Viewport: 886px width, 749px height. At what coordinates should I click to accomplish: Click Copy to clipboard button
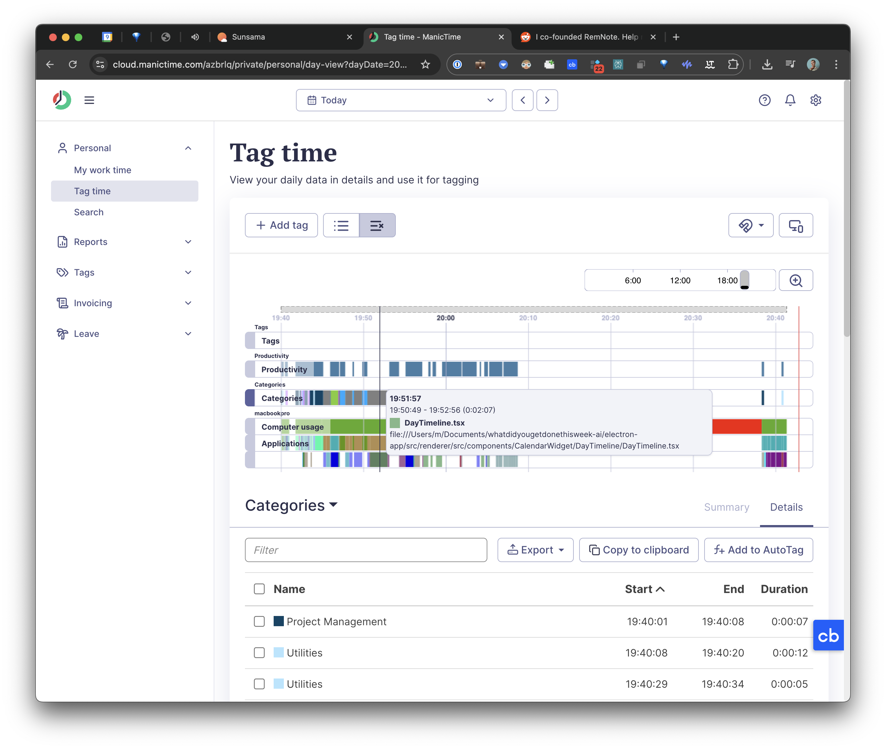pos(639,550)
